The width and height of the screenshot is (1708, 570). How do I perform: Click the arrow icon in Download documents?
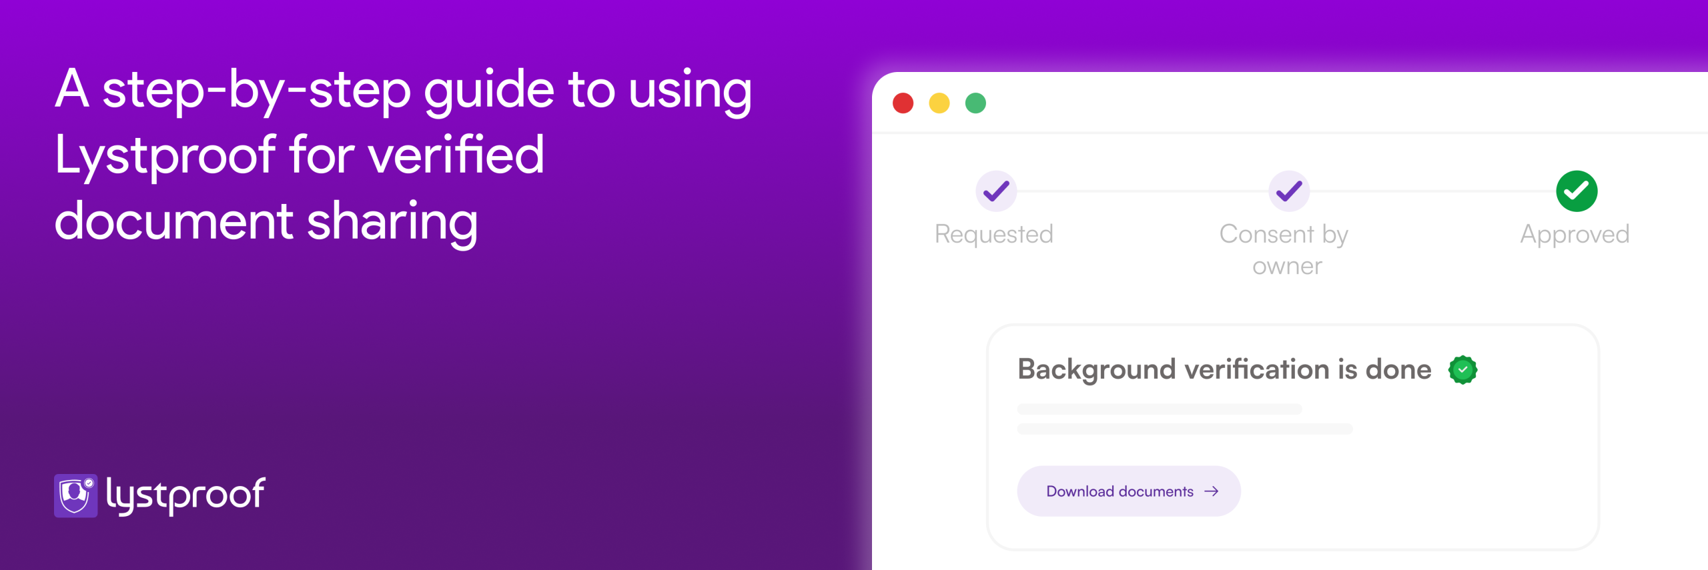pyautogui.click(x=1212, y=491)
